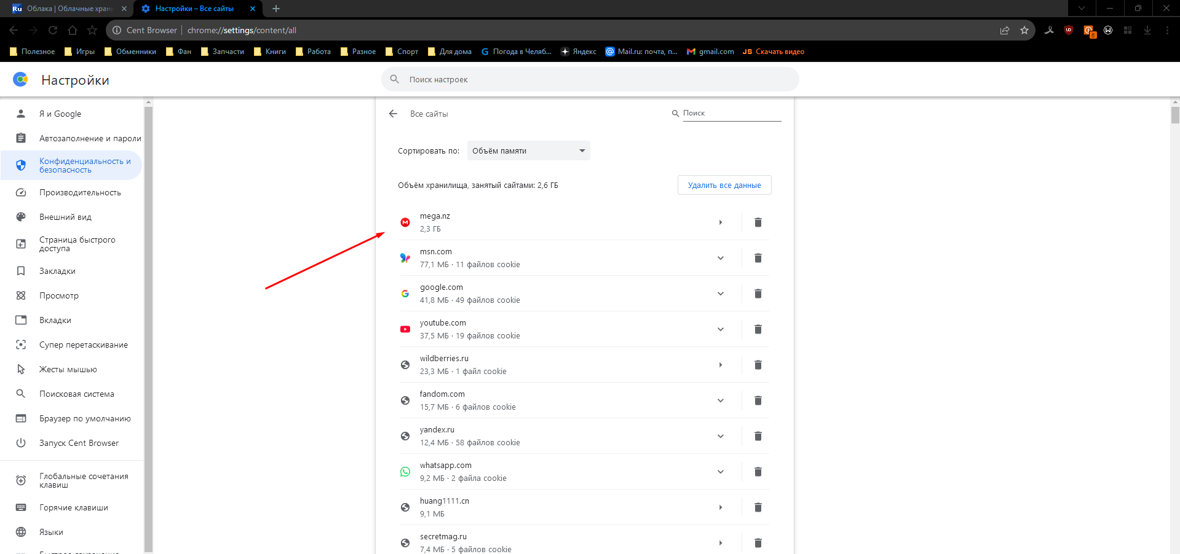Remove whatsapp.com data using trash icon
The height and width of the screenshot is (554, 1180).
pyautogui.click(x=758, y=472)
